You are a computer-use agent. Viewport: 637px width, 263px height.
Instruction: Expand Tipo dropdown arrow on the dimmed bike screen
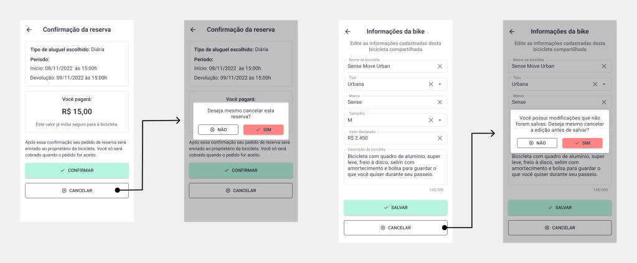click(x=604, y=84)
